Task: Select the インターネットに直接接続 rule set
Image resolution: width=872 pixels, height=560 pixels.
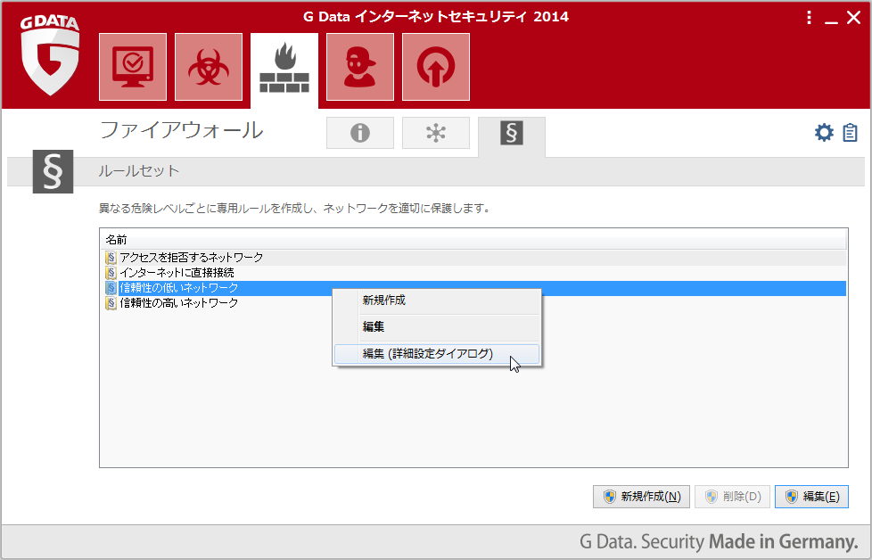Action: point(177,273)
